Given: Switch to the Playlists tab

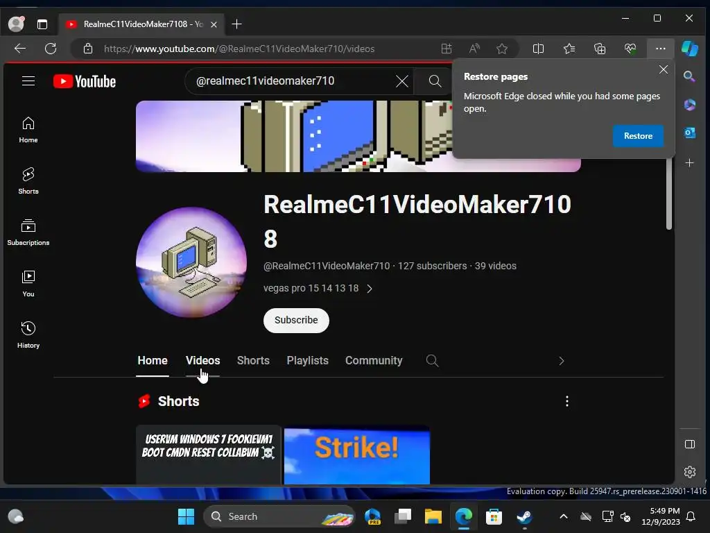Looking at the screenshot, I should pos(307,361).
